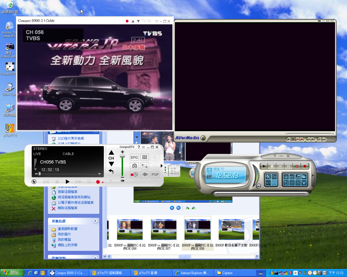This screenshot has height=277, width=347.
Task: Open EPG in ComproDTV control panel
Action: pyautogui.click(x=134, y=157)
